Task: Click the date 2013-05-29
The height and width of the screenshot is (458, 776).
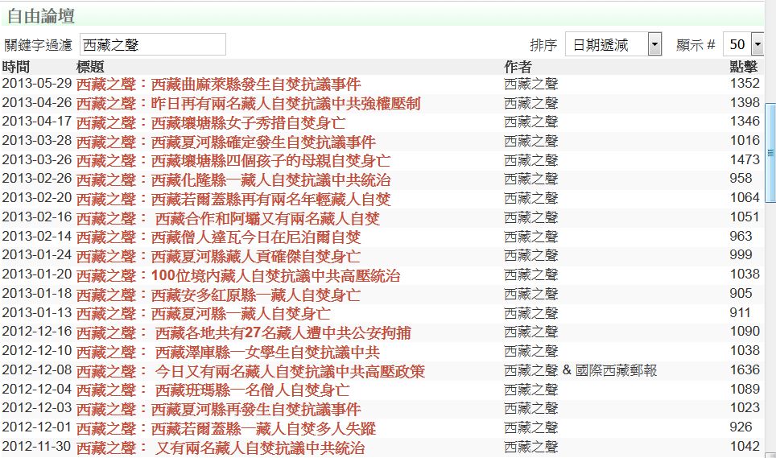Action: (37, 84)
